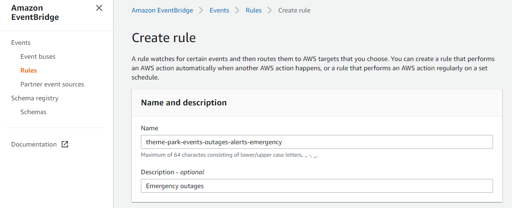Viewport: 512px width, 208px height.
Task: Click the Create rule breadcrumb text
Action: [294, 11]
